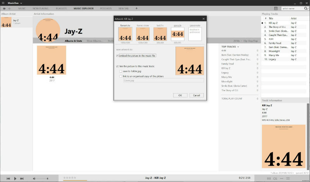
Task: Click the circular Jay-Z artist picture
Action: click(48, 30)
